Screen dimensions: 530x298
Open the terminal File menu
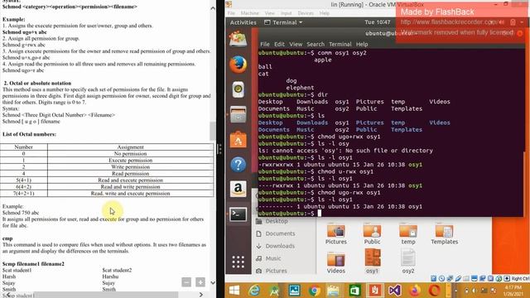[x=265, y=44]
